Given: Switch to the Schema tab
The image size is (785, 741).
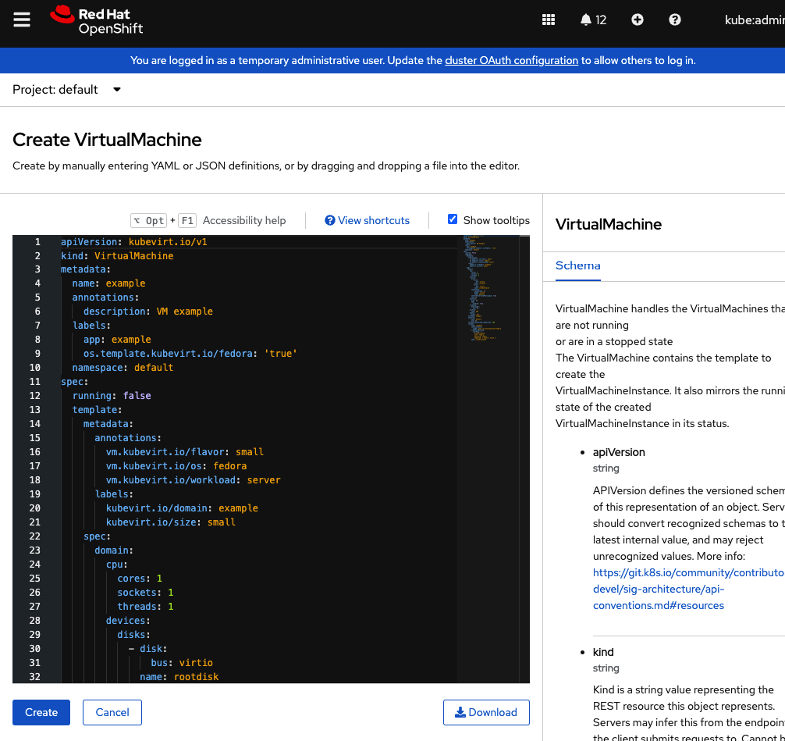Looking at the screenshot, I should click(577, 265).
